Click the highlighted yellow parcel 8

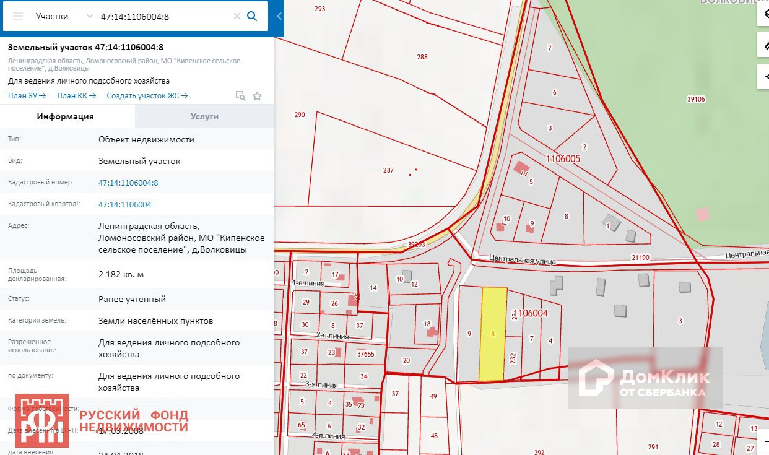493,334
